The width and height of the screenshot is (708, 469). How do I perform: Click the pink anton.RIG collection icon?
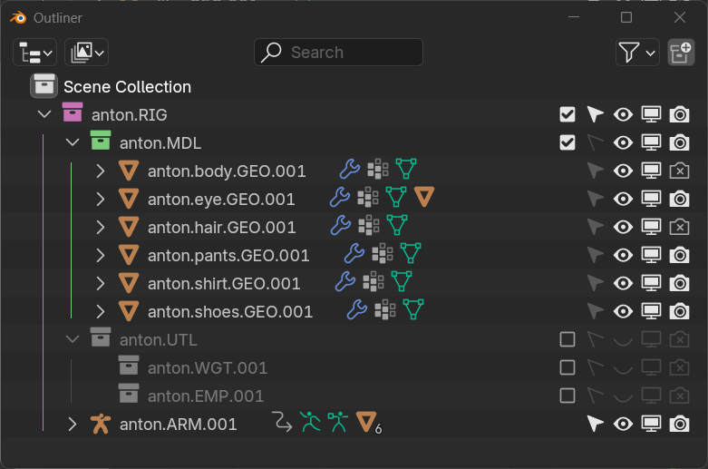(73, 112)
